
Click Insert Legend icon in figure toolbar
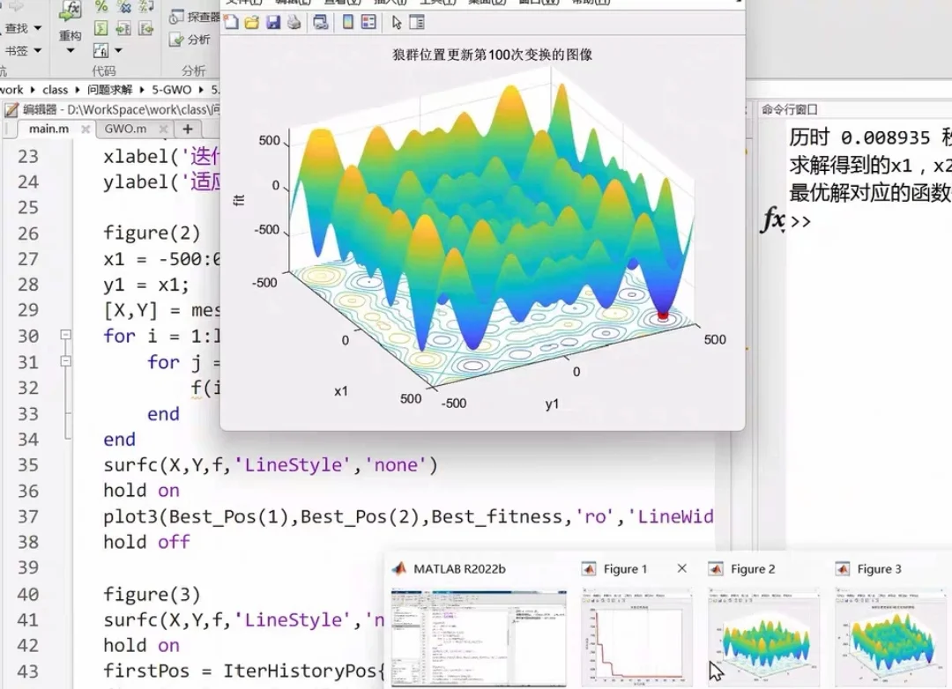pyautogui.click(x=368, y=23)
